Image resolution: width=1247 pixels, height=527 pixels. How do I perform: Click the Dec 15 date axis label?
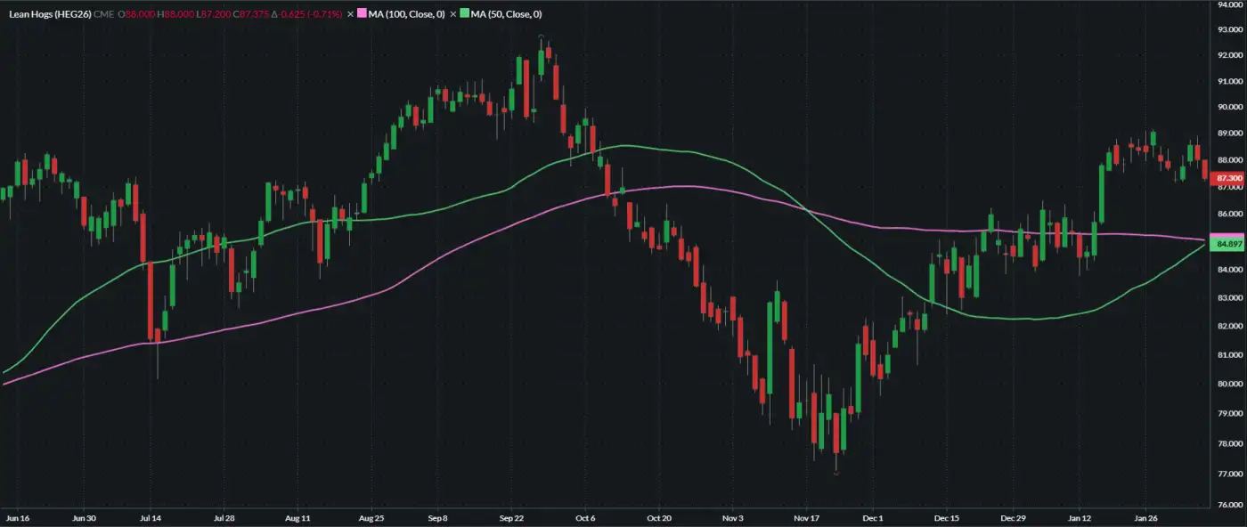(946, 517)
